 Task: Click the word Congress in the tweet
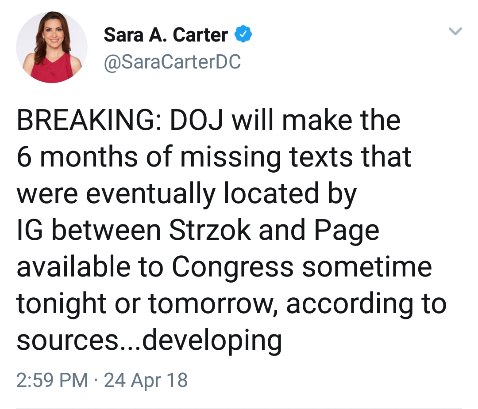232,267
